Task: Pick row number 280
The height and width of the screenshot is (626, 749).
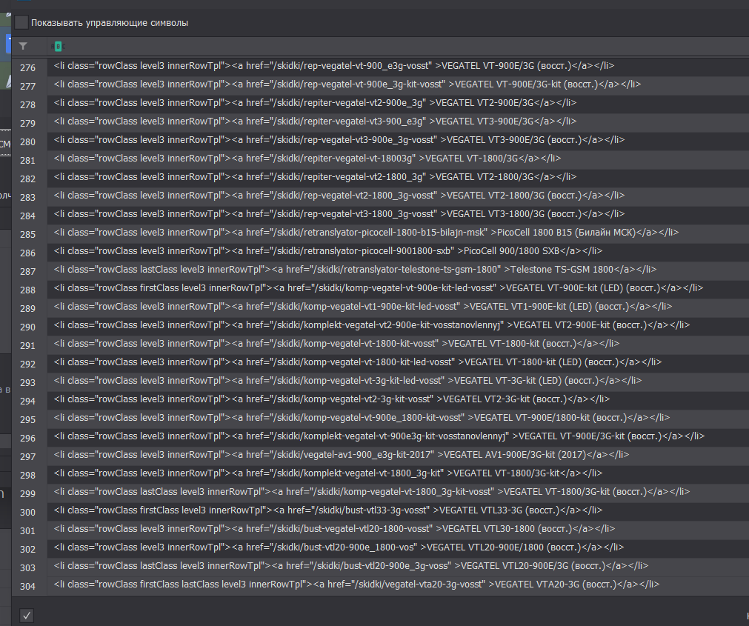Action: 29,141
